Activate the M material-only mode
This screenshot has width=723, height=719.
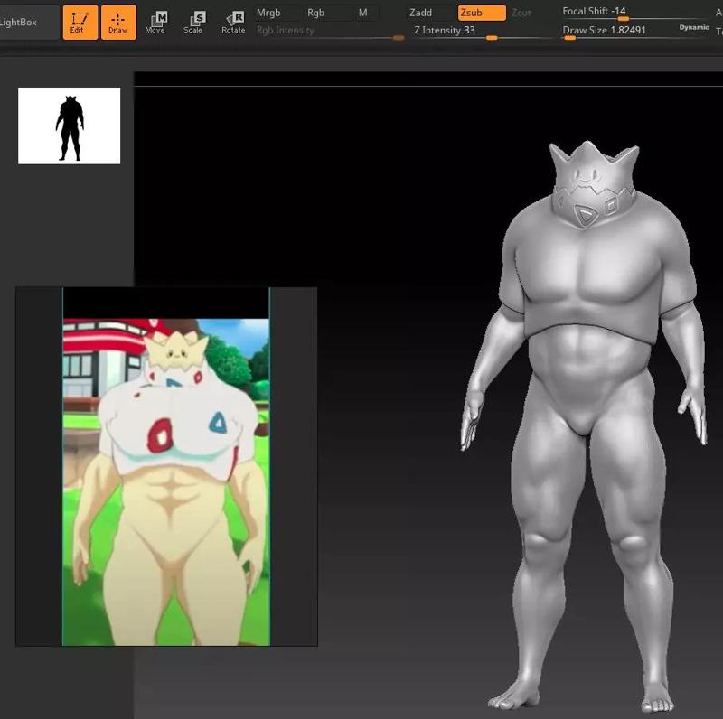[365, 13]
